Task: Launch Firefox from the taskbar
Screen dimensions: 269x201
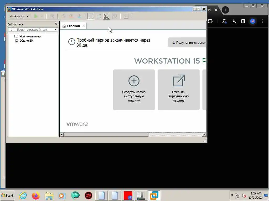Action: (36, 195)
